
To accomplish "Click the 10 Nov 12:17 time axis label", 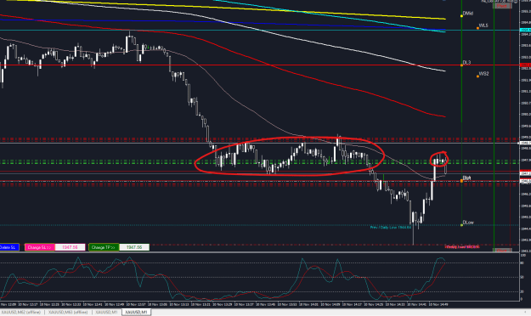I will 29,304.
